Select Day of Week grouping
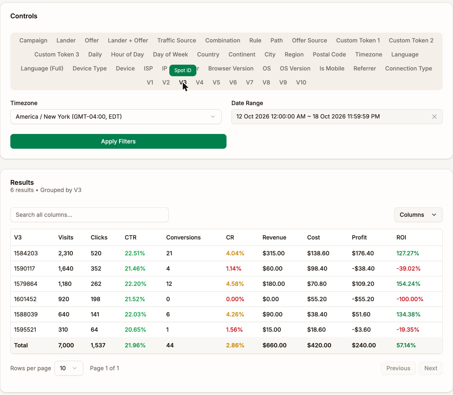Viewport: 453px width, 395px height. [x=170, y=55]
